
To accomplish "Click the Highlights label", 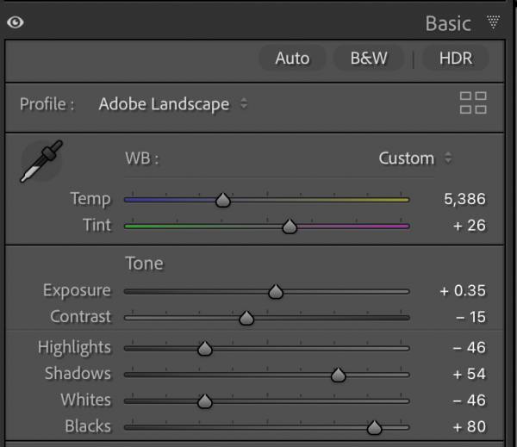I will [74, 348].
